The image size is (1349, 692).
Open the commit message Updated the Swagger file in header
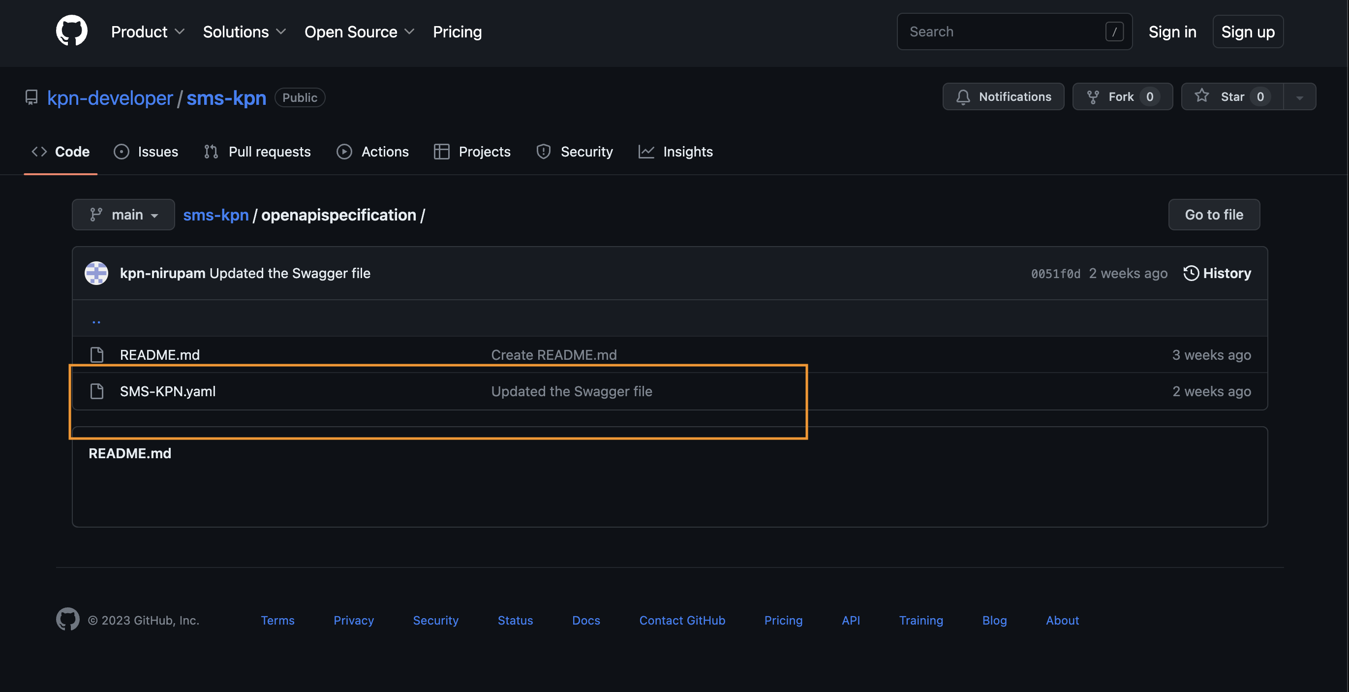tap(290, 273)
